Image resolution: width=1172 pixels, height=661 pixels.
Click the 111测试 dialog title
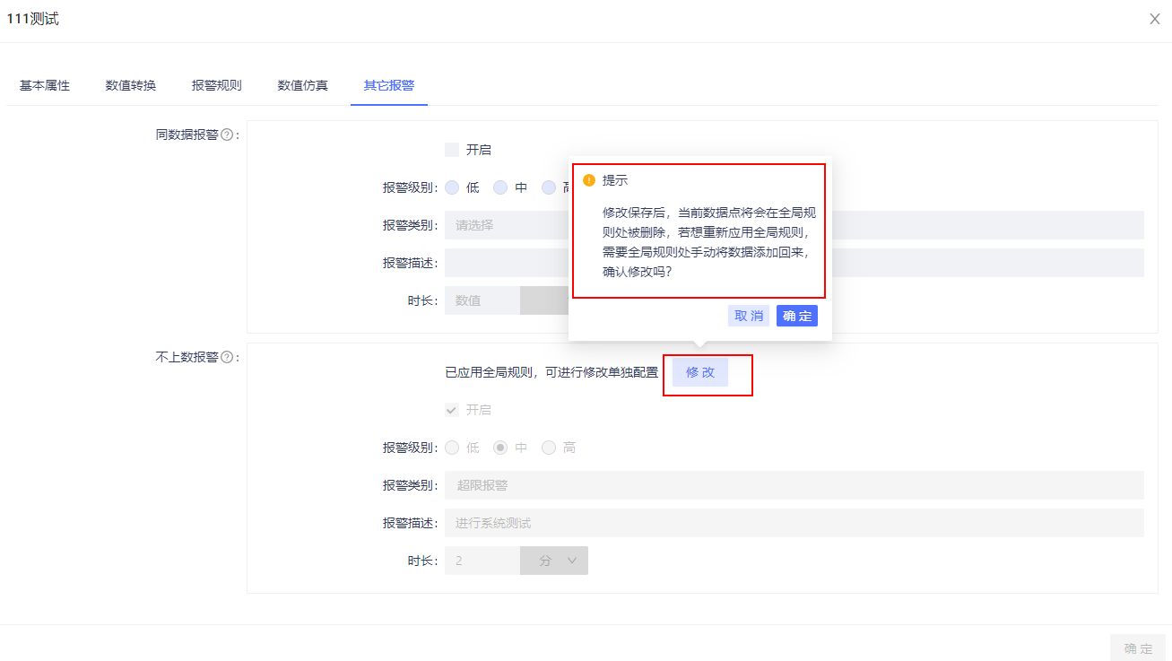pyautogui.click(x=33, y=19)
